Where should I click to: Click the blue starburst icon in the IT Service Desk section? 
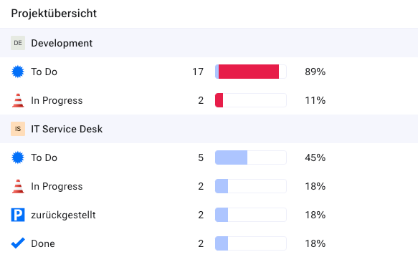coord(18,157)
